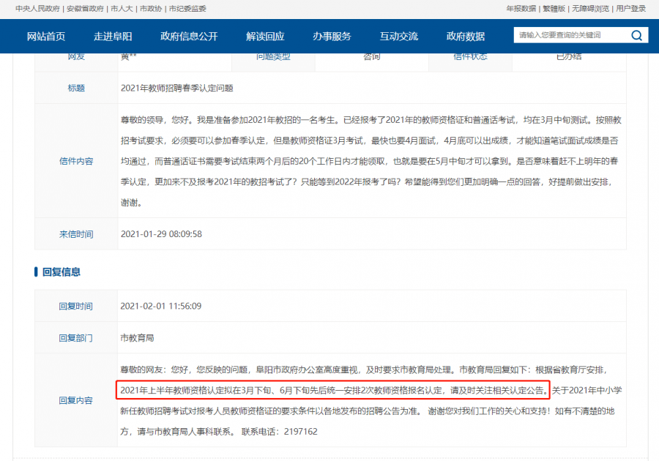This screenshot has width=659, height=461.
Task: Go to the 市人大 link
Action: (122, 9)
